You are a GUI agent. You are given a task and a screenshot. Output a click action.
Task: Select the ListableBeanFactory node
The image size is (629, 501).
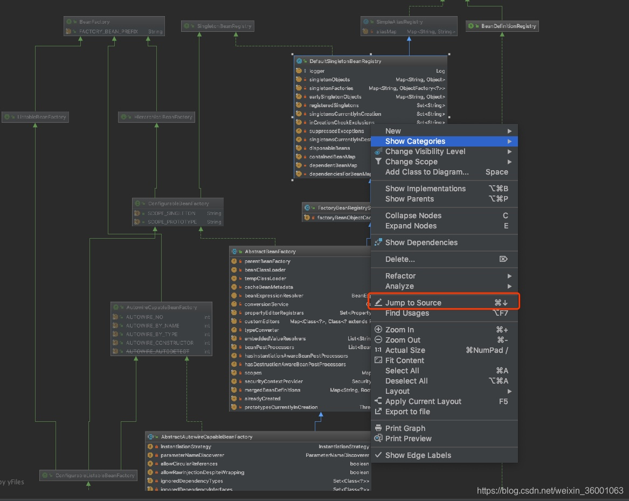coord(35,117)
